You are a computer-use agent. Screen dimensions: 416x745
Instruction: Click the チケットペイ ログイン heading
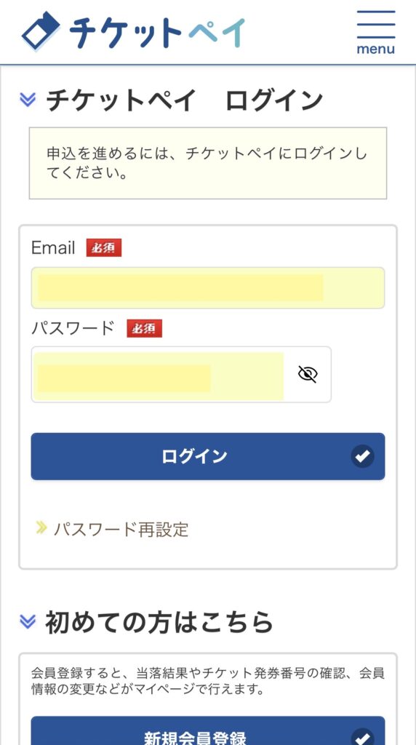pyautogui.click(x=185, y=100)
